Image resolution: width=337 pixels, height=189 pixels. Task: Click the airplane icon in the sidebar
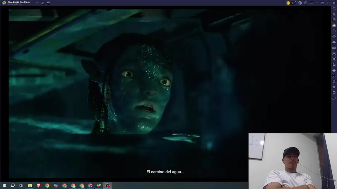click(x=334, y=70)
